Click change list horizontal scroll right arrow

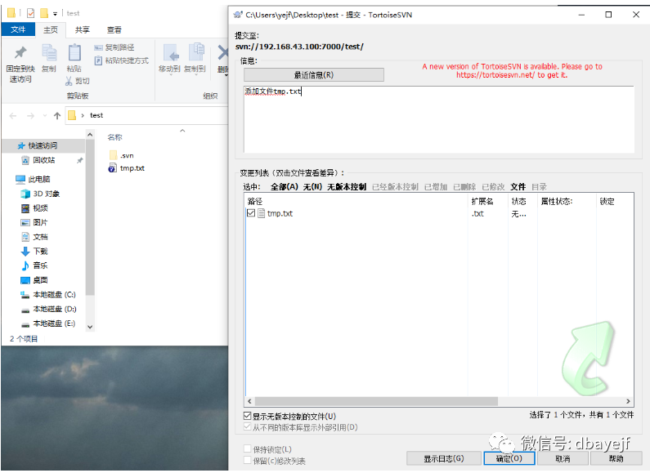point(629,401)
